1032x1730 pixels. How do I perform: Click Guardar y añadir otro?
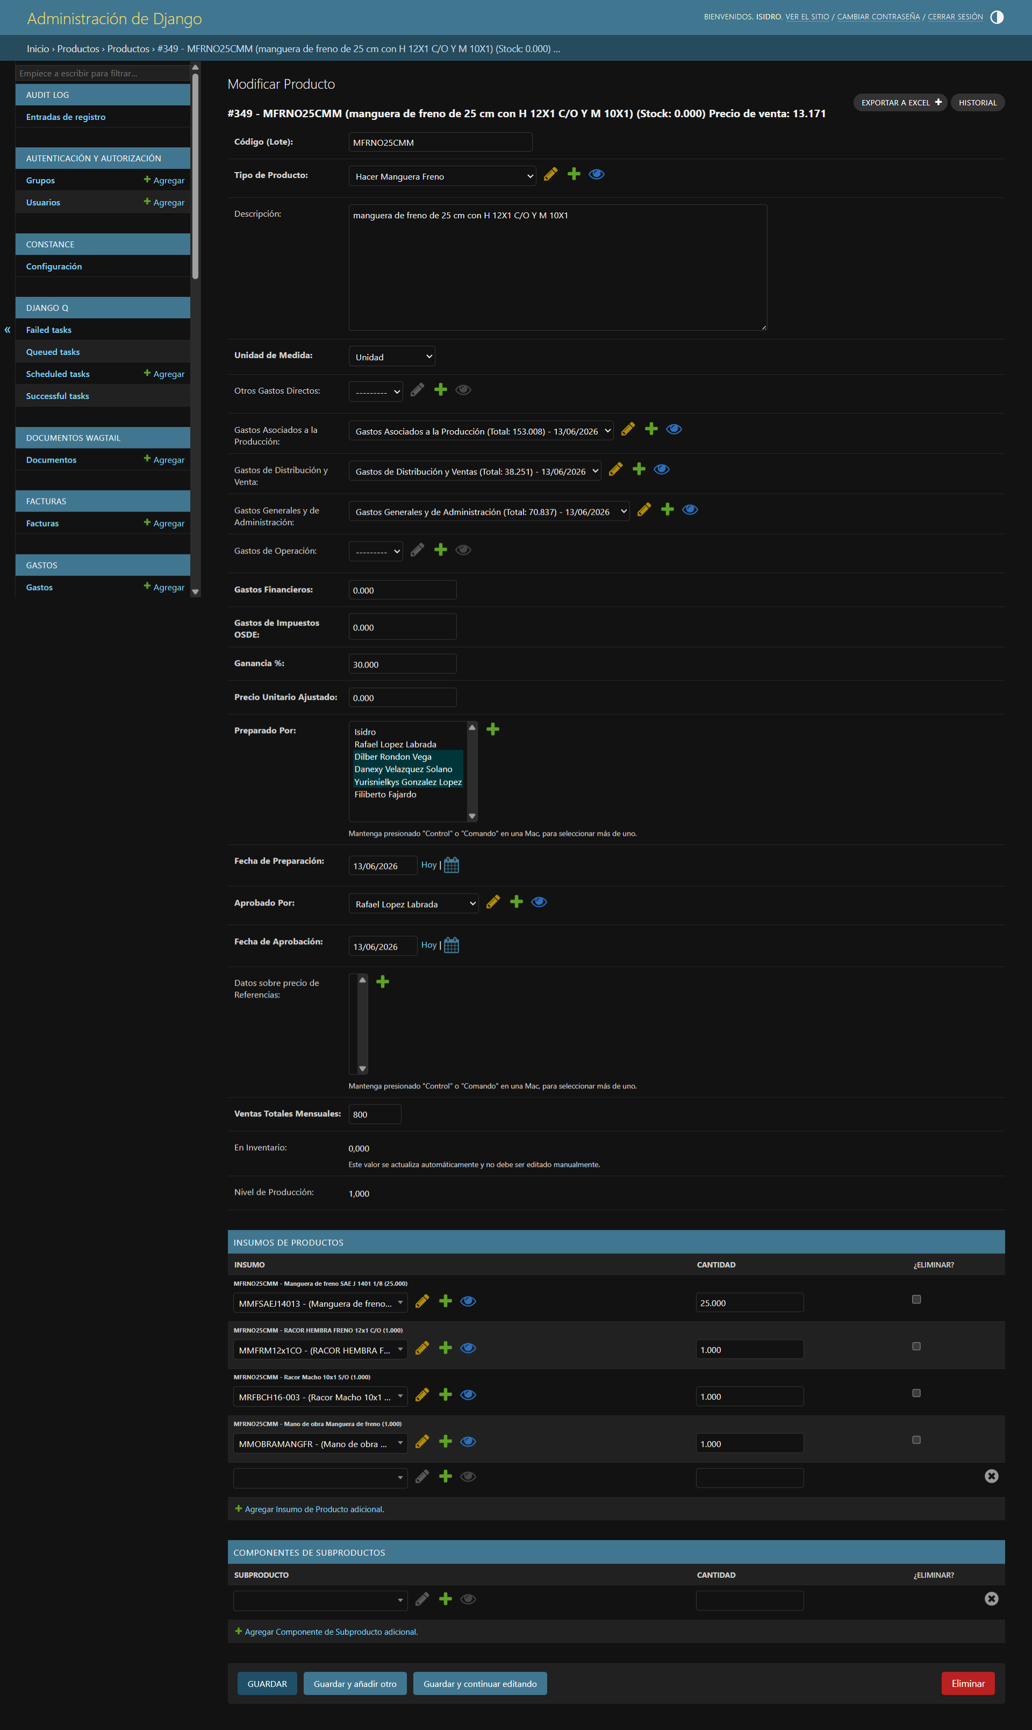click(x=355, y=1683)
